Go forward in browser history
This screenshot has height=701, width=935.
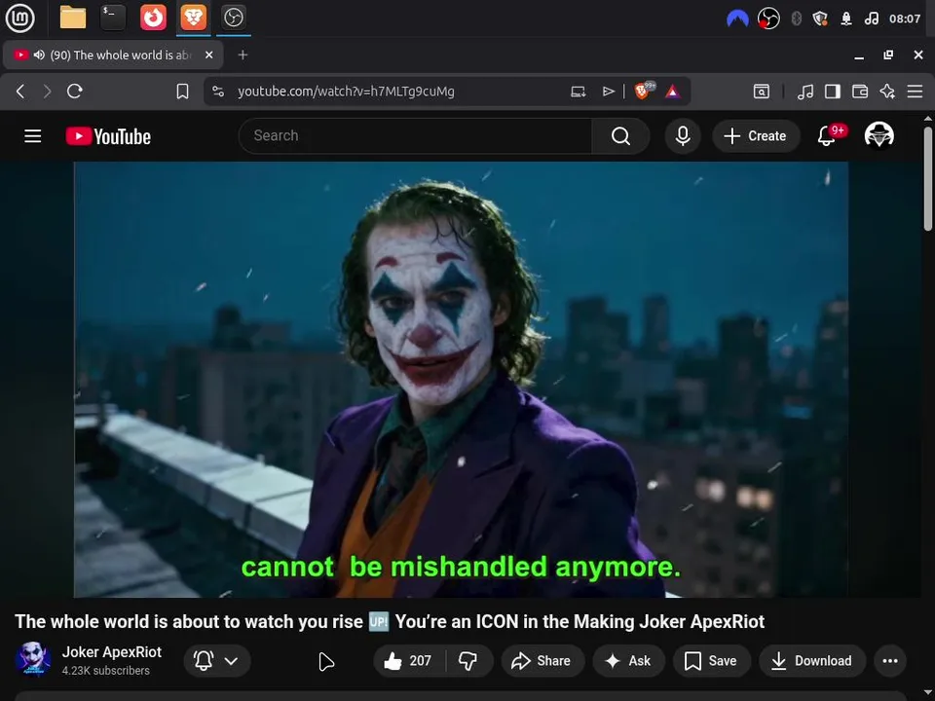(x=47, y=92)
